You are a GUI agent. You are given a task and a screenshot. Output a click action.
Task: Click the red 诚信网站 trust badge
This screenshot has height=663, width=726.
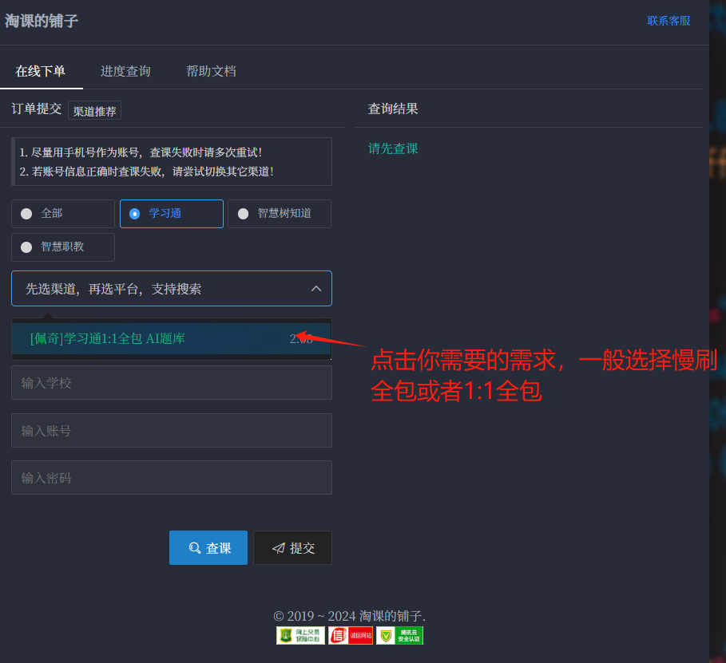350,635
